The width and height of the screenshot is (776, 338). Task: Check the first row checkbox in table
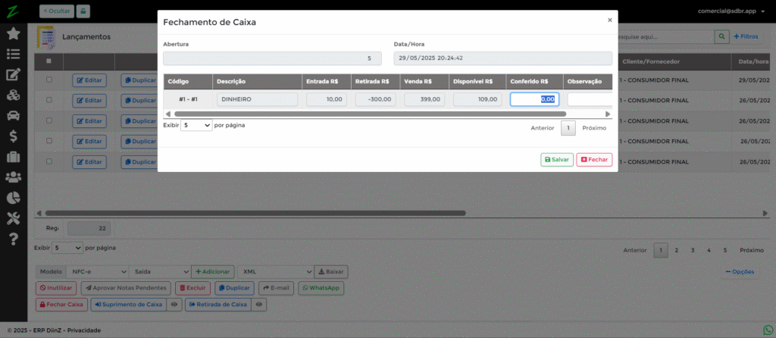(49, 80)
